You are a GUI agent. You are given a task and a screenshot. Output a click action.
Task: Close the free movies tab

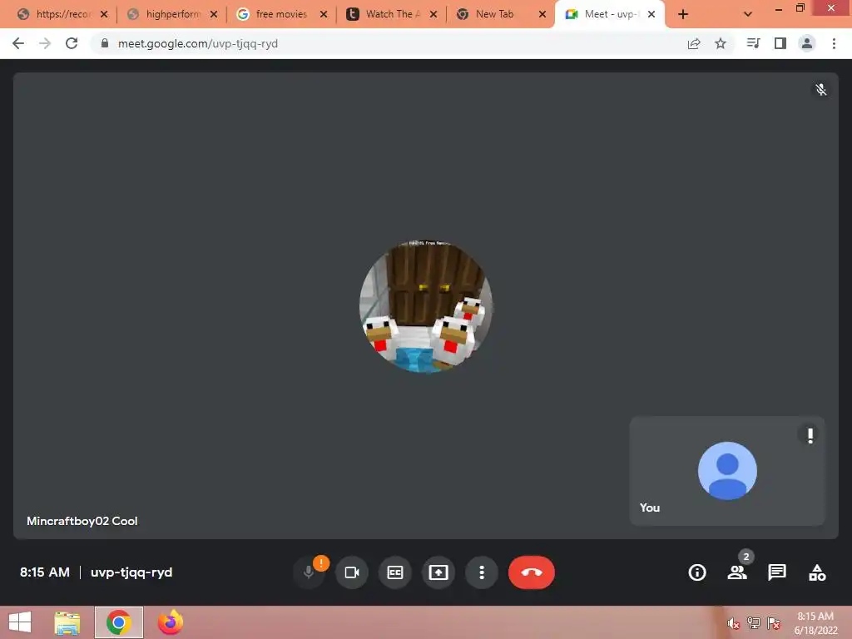[324, 14]
